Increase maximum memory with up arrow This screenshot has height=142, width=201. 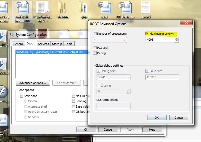pos(177,38)
